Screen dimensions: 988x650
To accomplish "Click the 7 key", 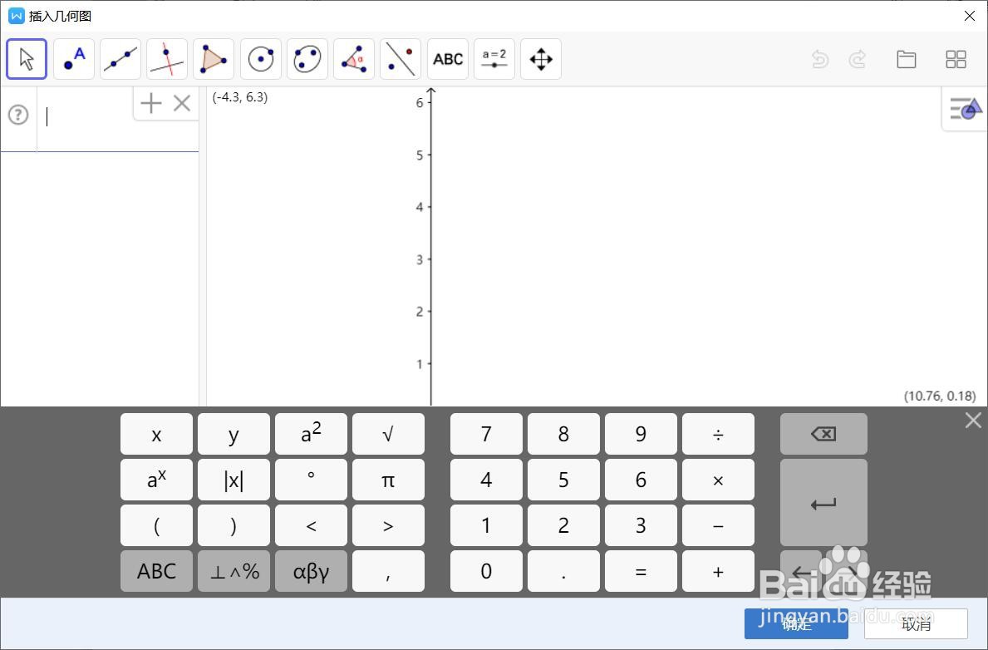I will [486, 434].
